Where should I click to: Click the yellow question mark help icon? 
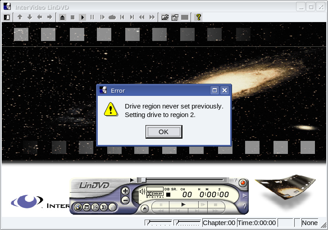click(x=199, y=17)
